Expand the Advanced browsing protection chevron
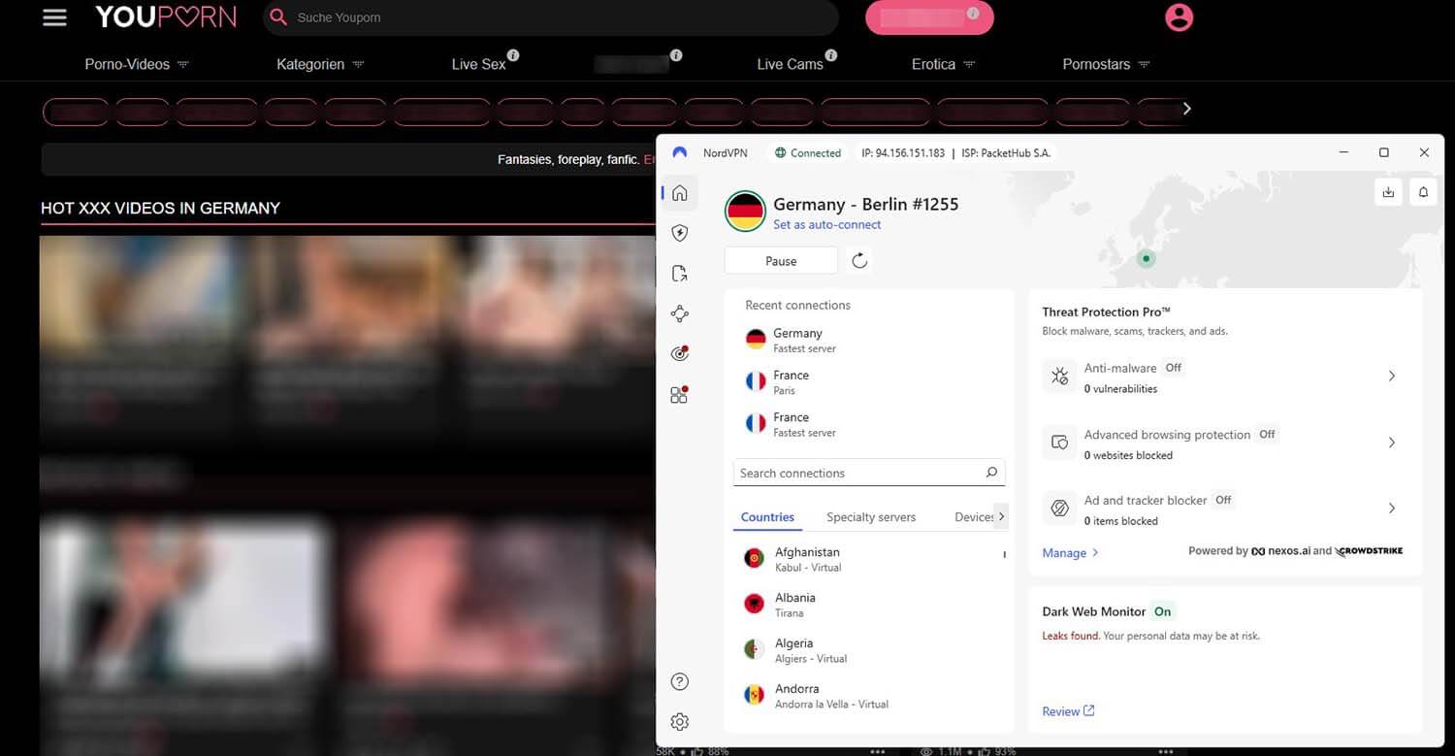1455x756 pixels. click(x=1392, y=443)
